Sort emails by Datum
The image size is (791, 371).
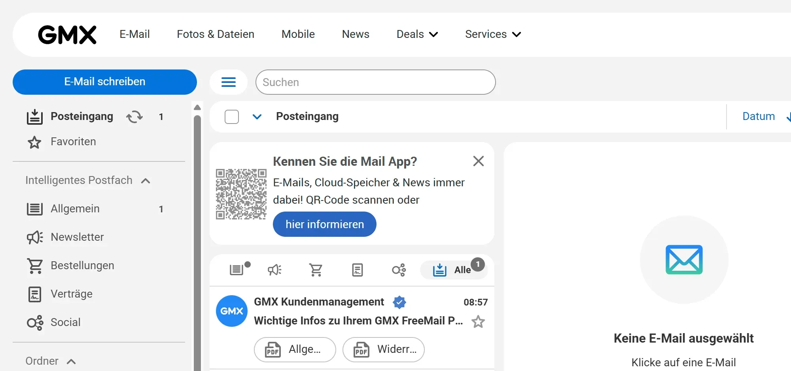[759, 116]
